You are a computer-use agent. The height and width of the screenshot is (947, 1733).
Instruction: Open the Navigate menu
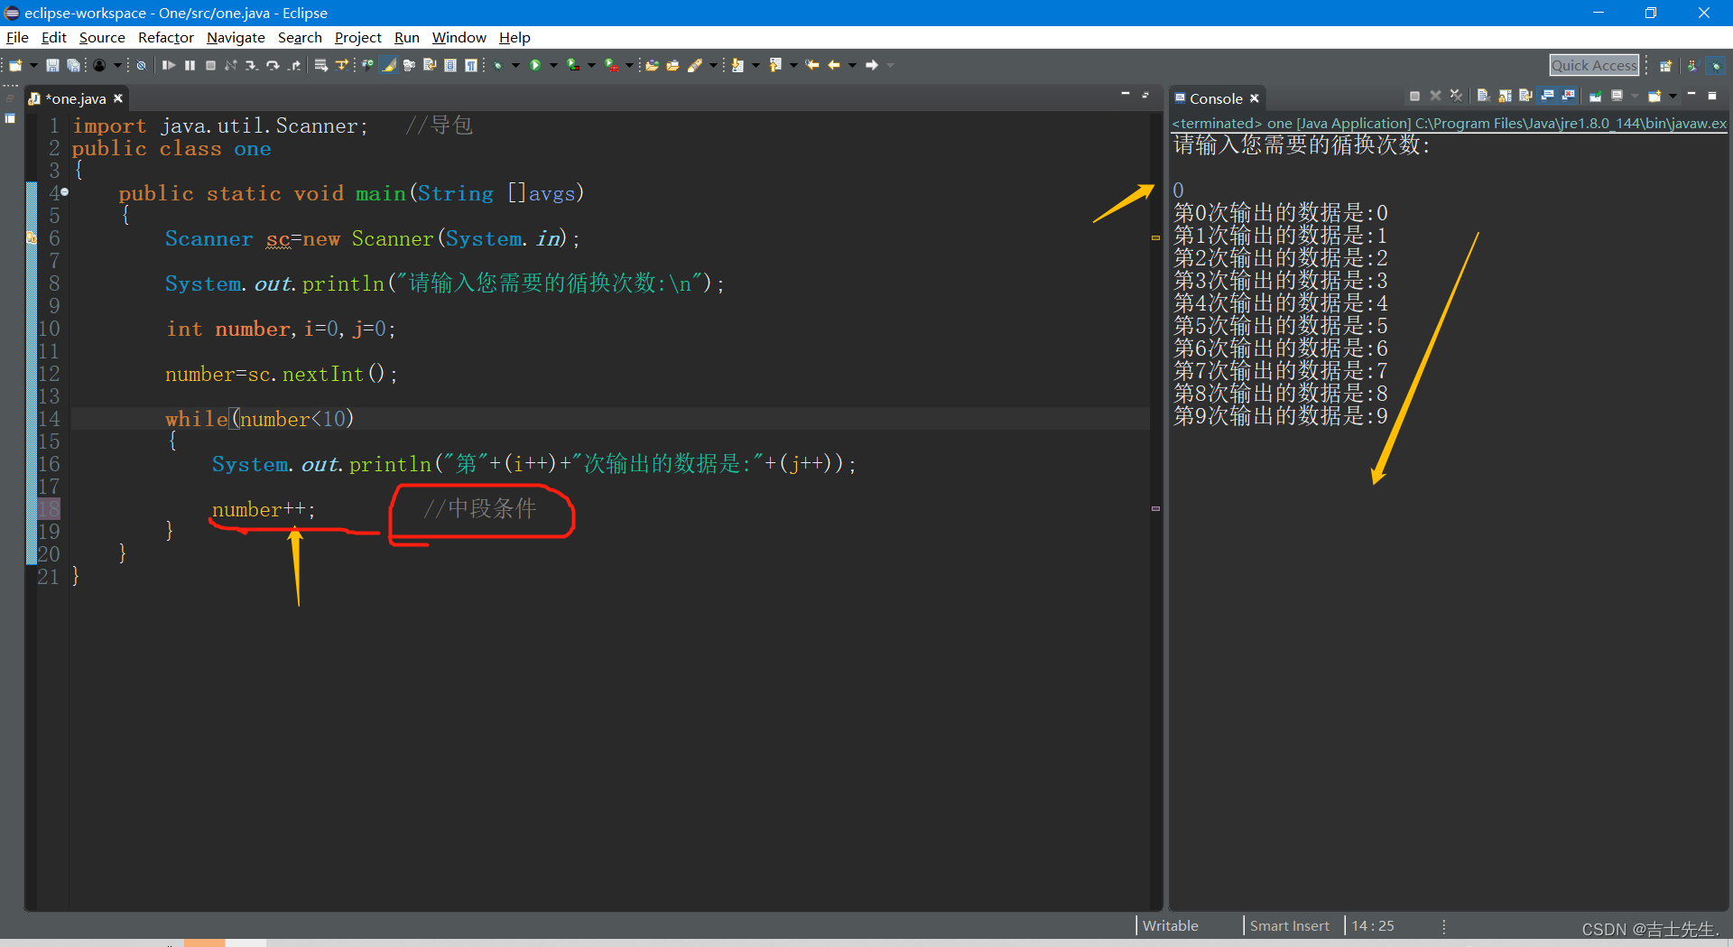236,37
